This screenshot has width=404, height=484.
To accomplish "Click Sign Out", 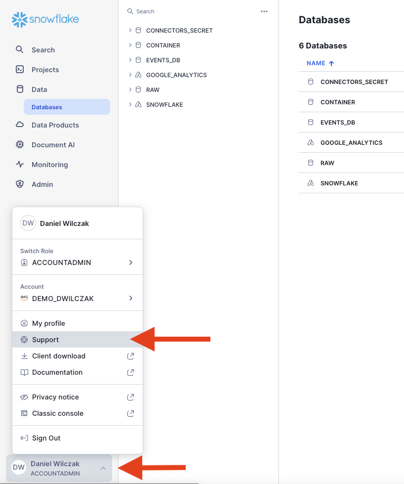I will tap(46, 438).
